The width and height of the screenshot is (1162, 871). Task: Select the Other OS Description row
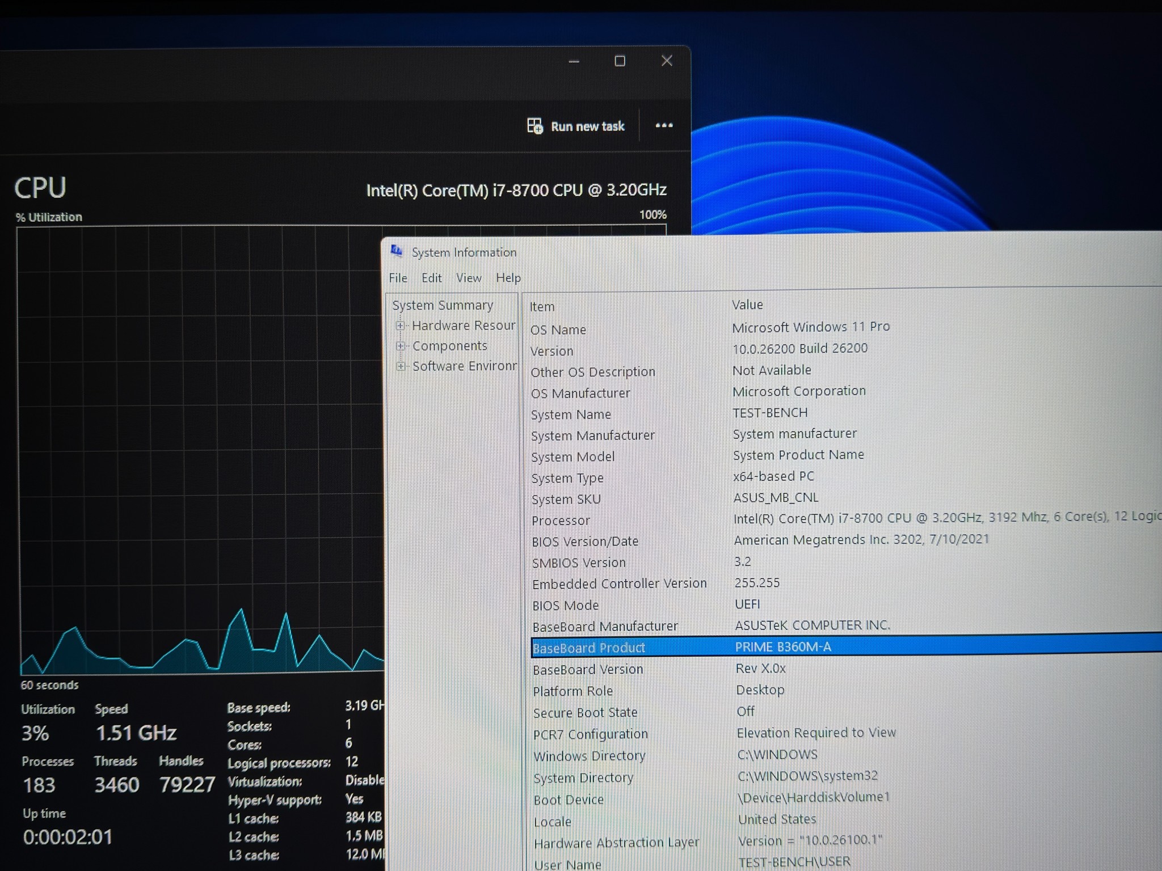(x=845, y=371)
